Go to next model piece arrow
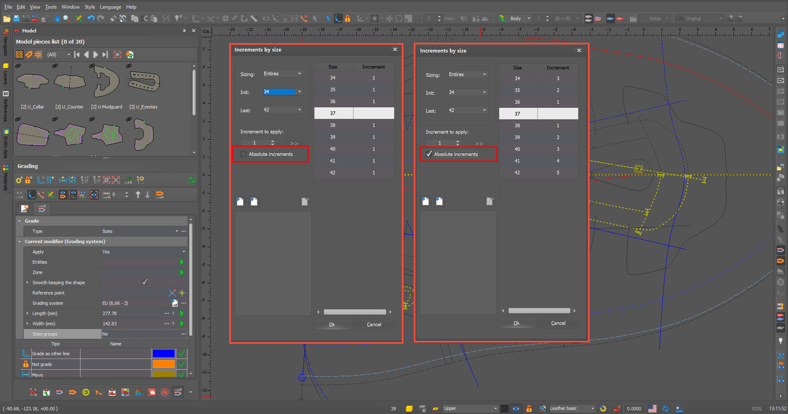The width and height of the screenshot is (788, 414). click(x=96, y=55)
